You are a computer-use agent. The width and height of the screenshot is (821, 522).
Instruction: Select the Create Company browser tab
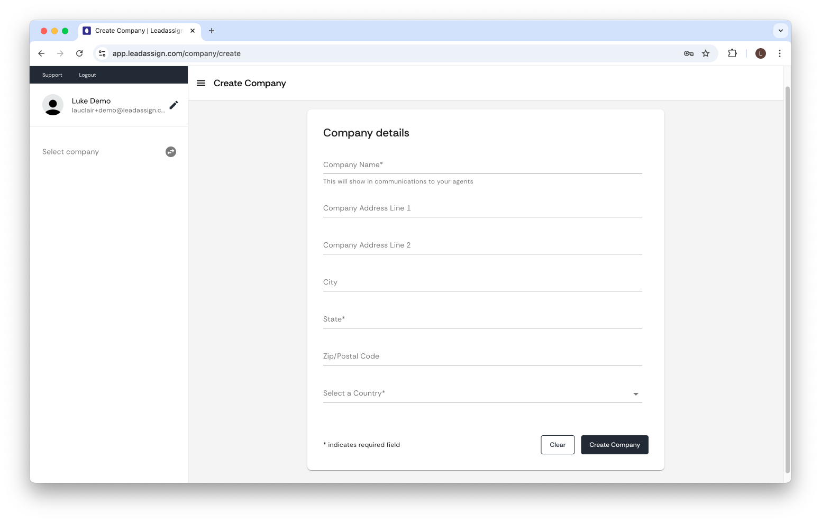point(139,31)
